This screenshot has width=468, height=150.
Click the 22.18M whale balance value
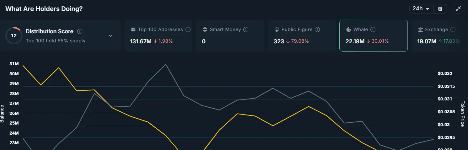355,41
